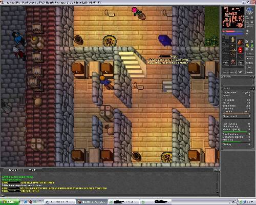The image size is (256, 205).
Task: Click the red health bar
Action: tap(233, 31)
